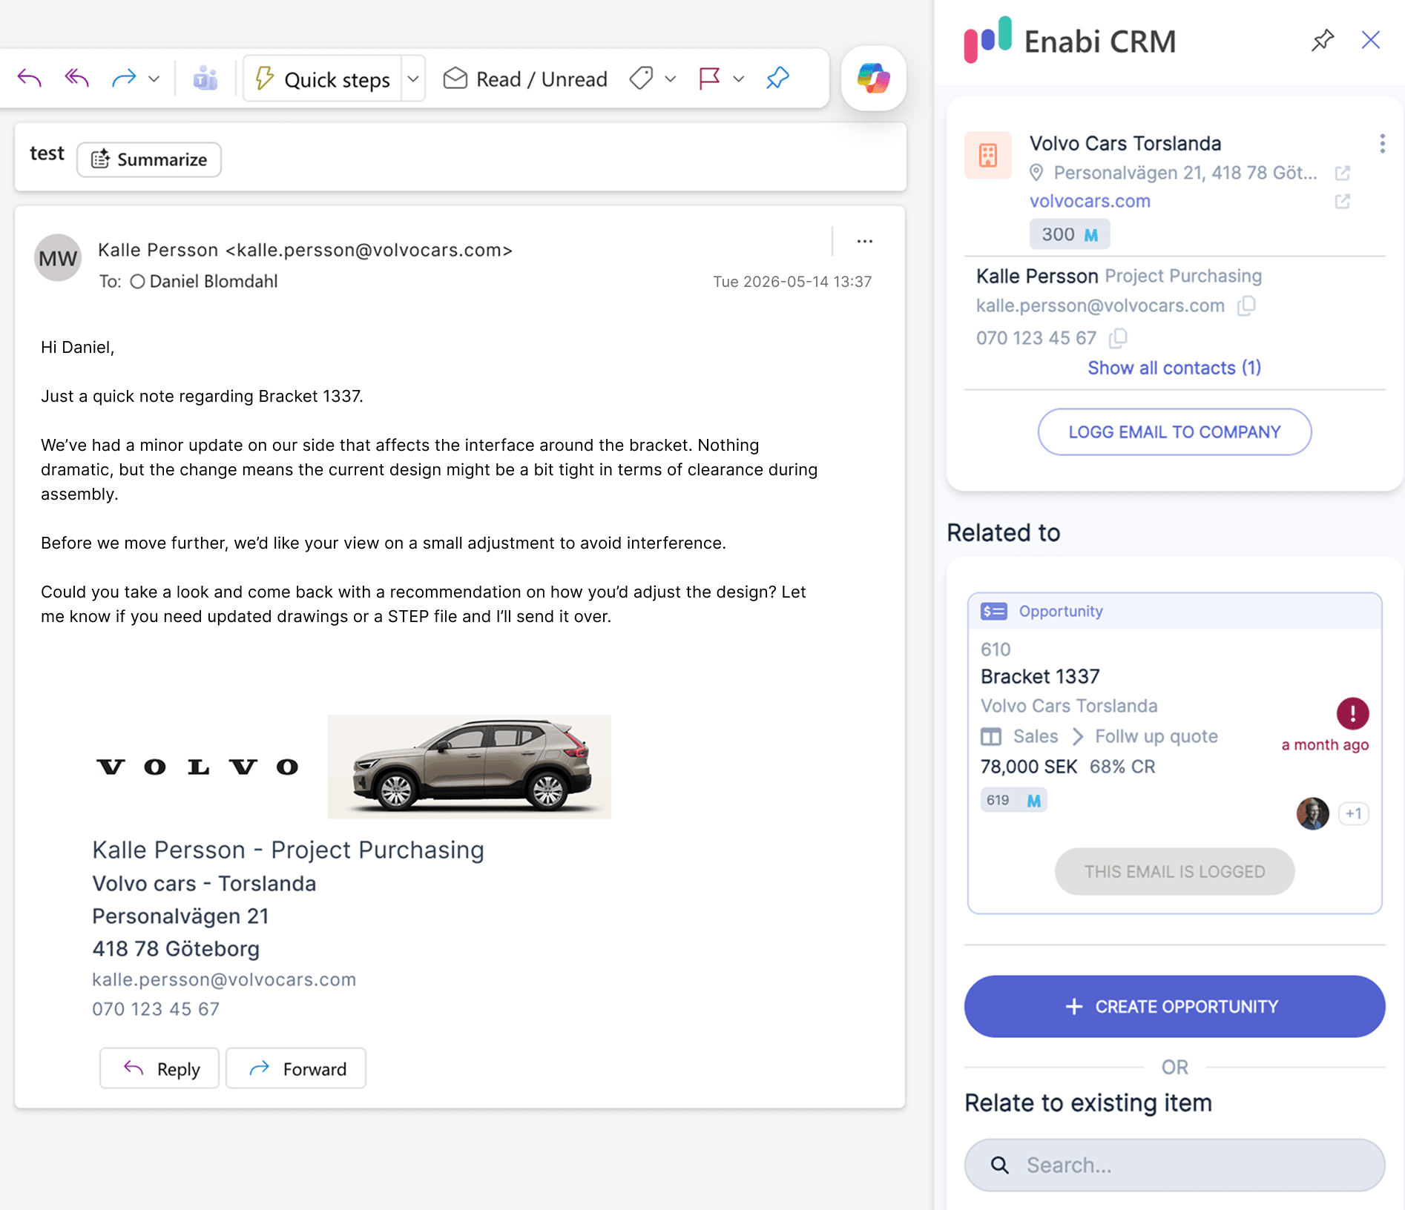1405x1210 pixels.
Task: Toggle Read / Unread status
Action: [525, 79]
